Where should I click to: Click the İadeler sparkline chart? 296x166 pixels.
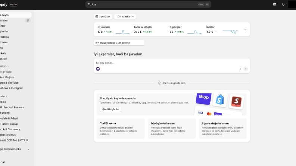[x=230, y=31]
